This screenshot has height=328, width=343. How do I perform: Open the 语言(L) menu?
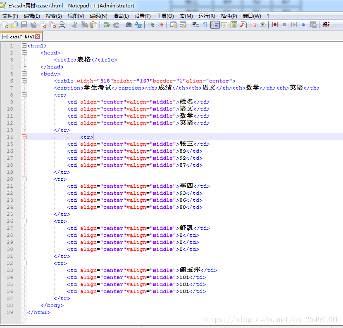pyautogui.click(x=121, y=16)
